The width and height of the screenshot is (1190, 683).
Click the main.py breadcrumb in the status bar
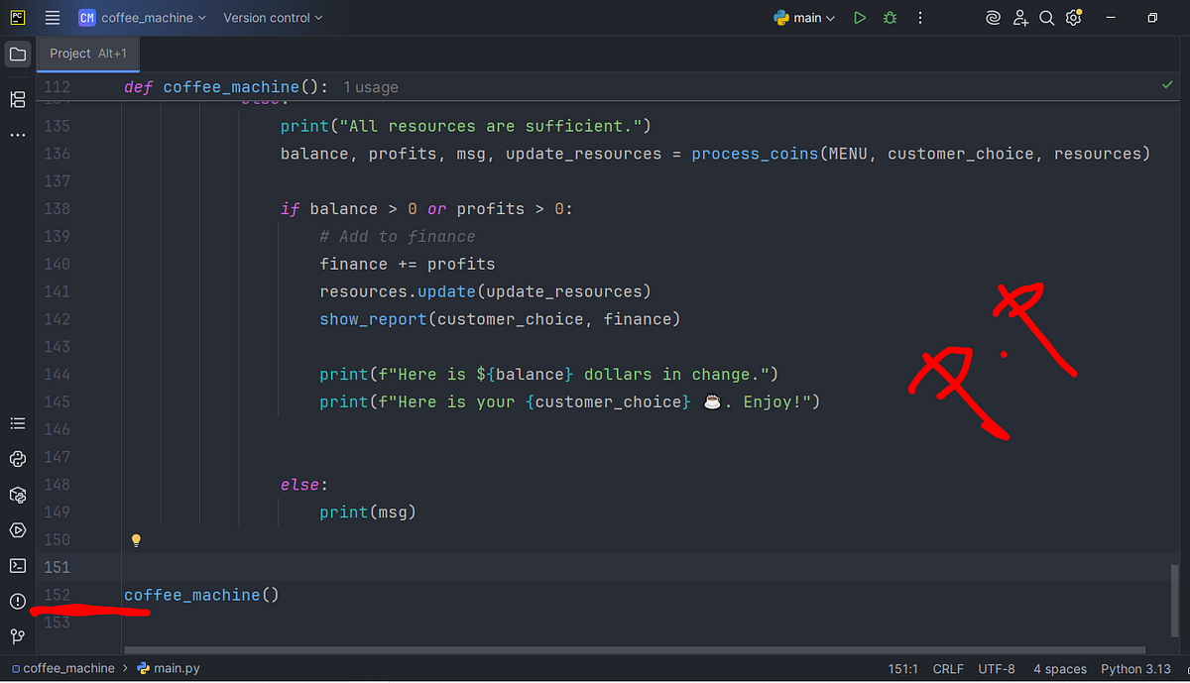176,668
